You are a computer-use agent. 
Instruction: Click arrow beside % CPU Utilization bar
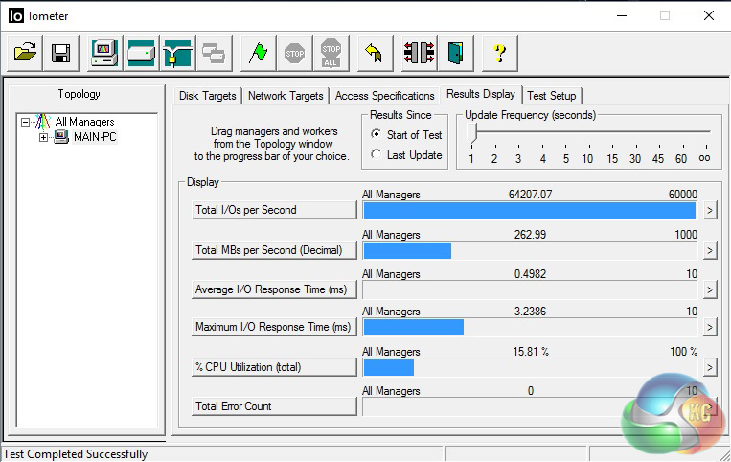(709, 367)
